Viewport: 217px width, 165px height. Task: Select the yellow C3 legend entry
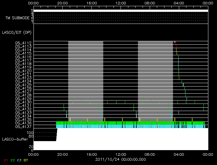click(20, 160)
